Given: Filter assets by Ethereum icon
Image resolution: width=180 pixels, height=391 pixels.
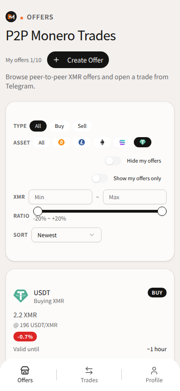Looking at the screenshot, I should (102, 142).
